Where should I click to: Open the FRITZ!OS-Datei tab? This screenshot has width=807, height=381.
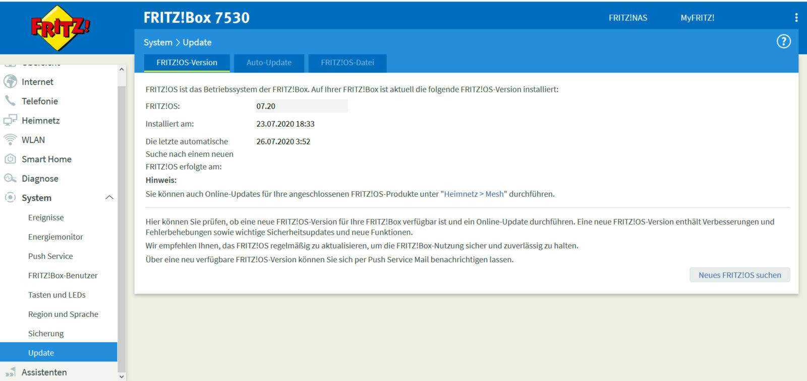tap(347, 63)
